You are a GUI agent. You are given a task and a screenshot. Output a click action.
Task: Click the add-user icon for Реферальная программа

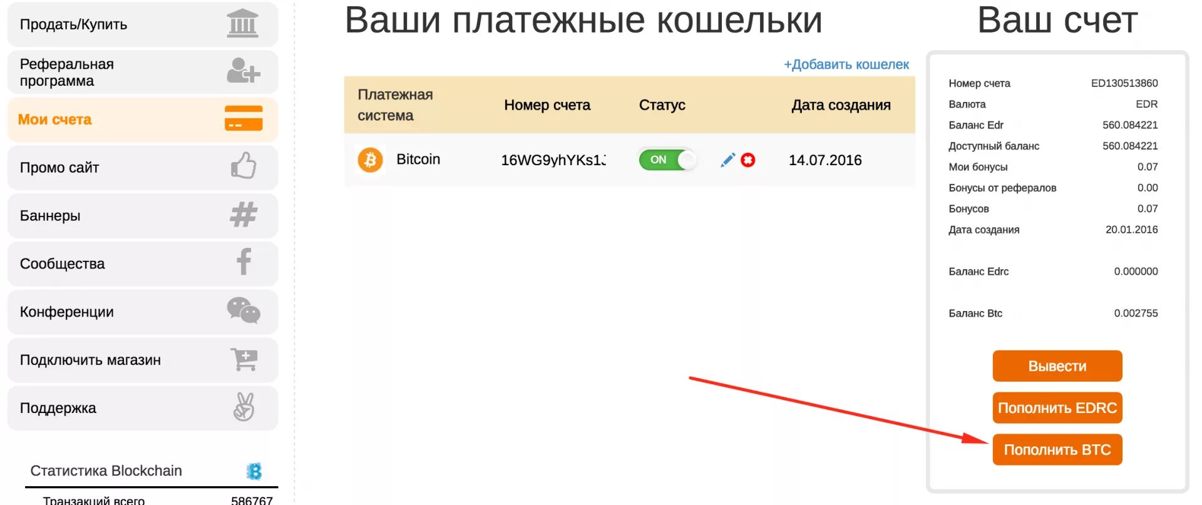243,70
